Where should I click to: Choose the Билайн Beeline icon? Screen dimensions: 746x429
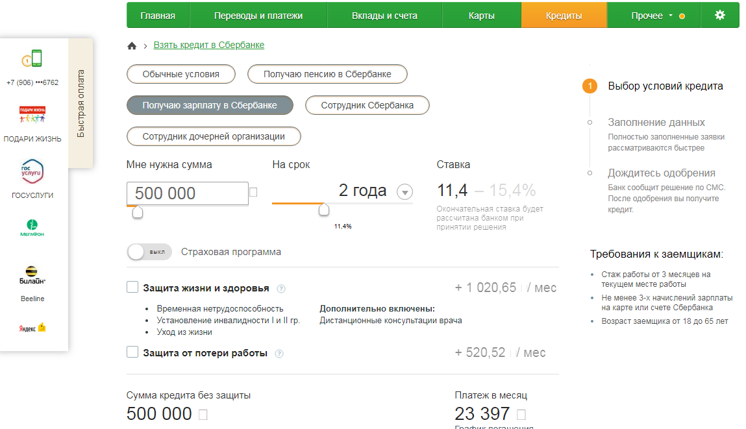pos(32,275)
